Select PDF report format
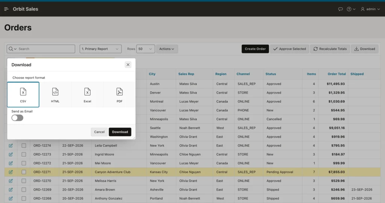 pyautogui.click(x=120, y=94)
